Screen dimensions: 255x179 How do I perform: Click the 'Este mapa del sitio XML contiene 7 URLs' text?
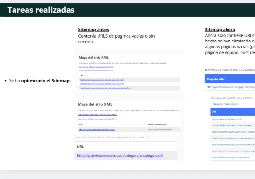(232, 98)
